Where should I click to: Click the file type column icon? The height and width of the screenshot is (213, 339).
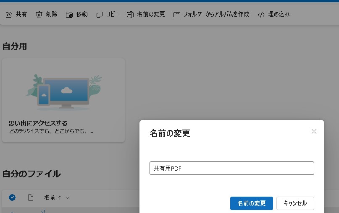point(31,197)
